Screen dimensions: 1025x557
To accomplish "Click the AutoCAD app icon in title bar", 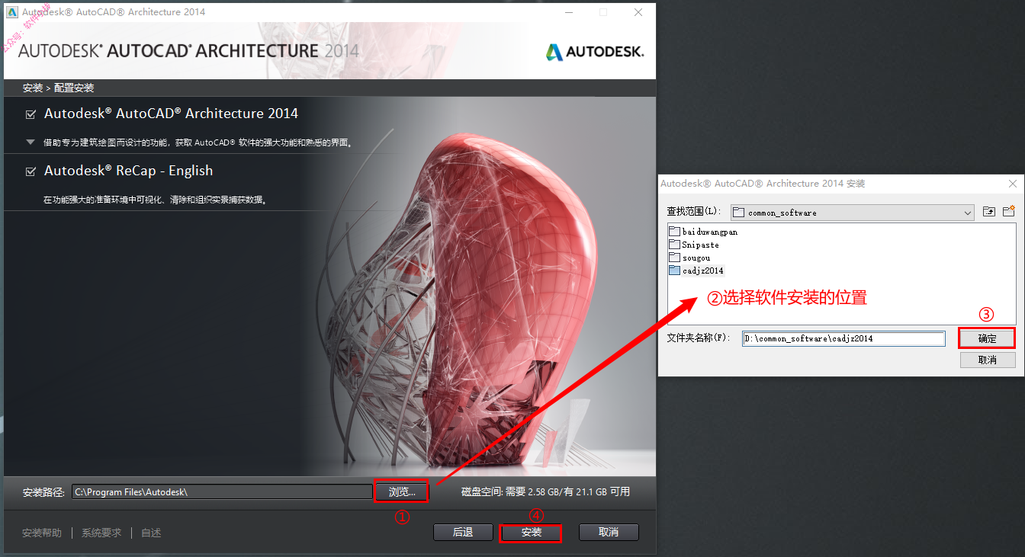I will point(12,12).
